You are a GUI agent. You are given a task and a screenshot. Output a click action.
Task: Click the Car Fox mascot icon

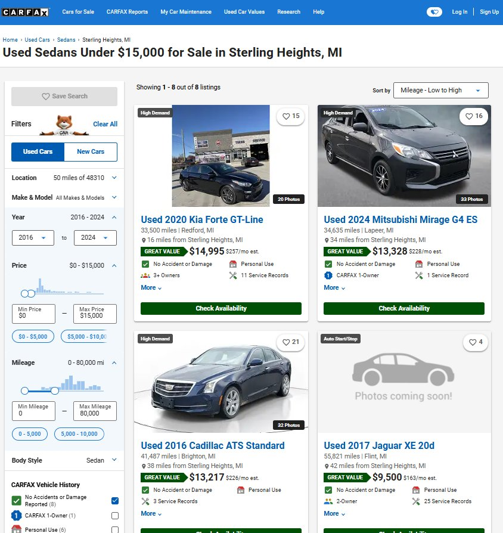64,125
